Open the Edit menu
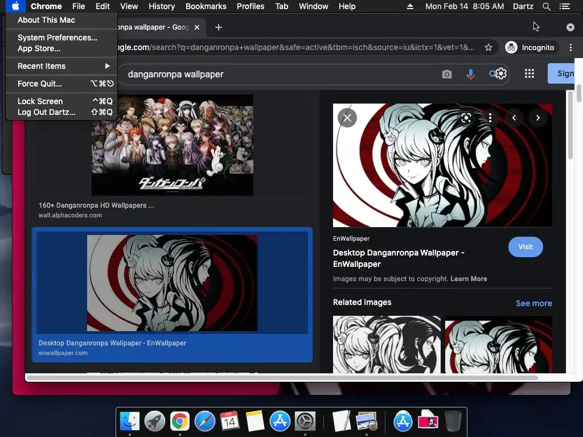The image size is (583, 437). tap(102, 6)
